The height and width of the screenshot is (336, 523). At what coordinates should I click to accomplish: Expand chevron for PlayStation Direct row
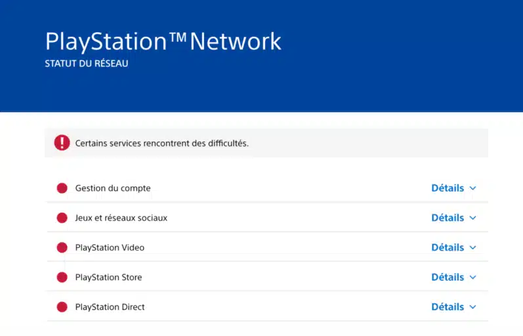pyautogui.click(x=473, y=307)
